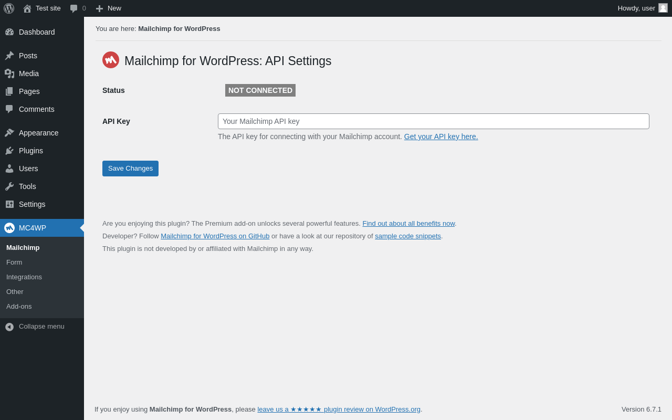This screenshot has width=672, height=420.
Task: Open the sample code snippets link
Action: (x=408, y=236)
